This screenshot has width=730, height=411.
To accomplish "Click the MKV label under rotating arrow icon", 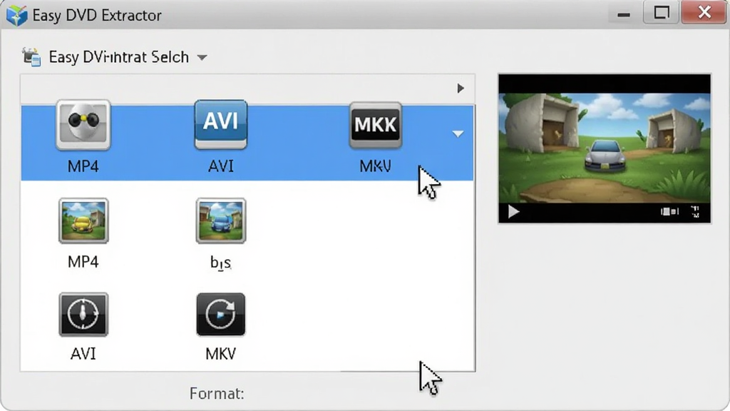I will click(x=221, y=354).
